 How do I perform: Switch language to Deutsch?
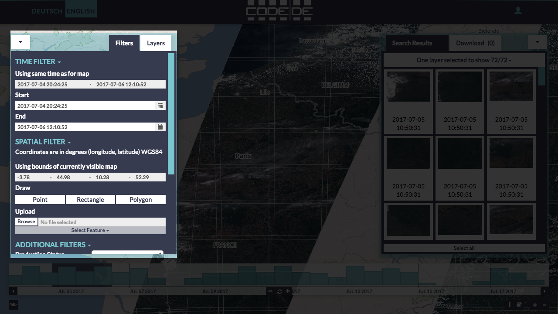coord(47,11)
